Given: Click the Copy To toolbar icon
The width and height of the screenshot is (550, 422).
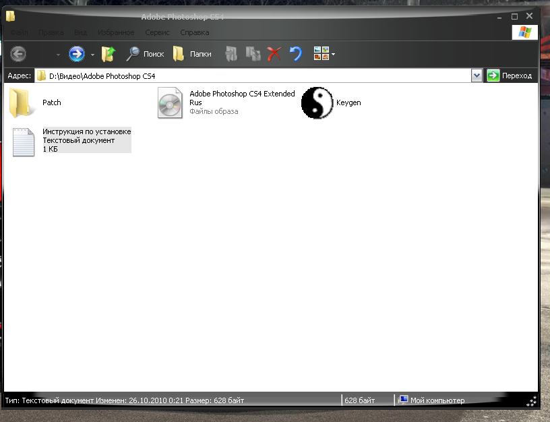Looking at the screenshot, I should point(253,54).
